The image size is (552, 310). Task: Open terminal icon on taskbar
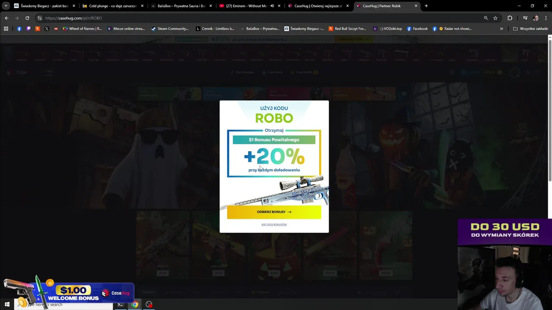pos(120,304)
